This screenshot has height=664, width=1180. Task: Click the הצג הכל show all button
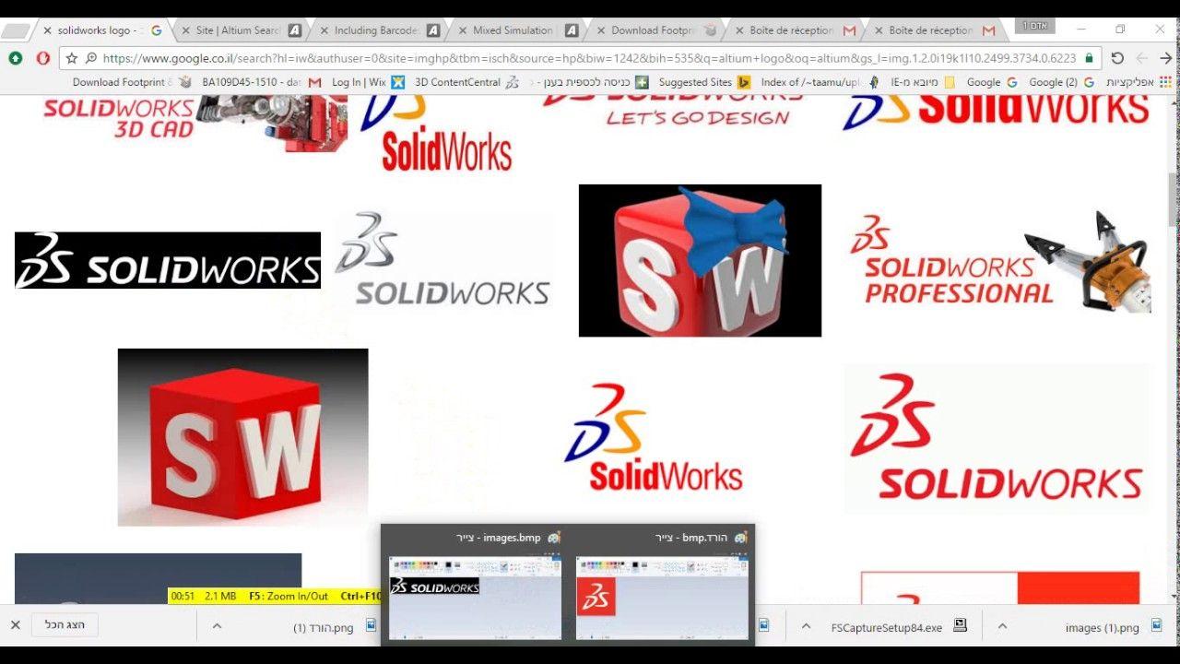pos(65,625)
